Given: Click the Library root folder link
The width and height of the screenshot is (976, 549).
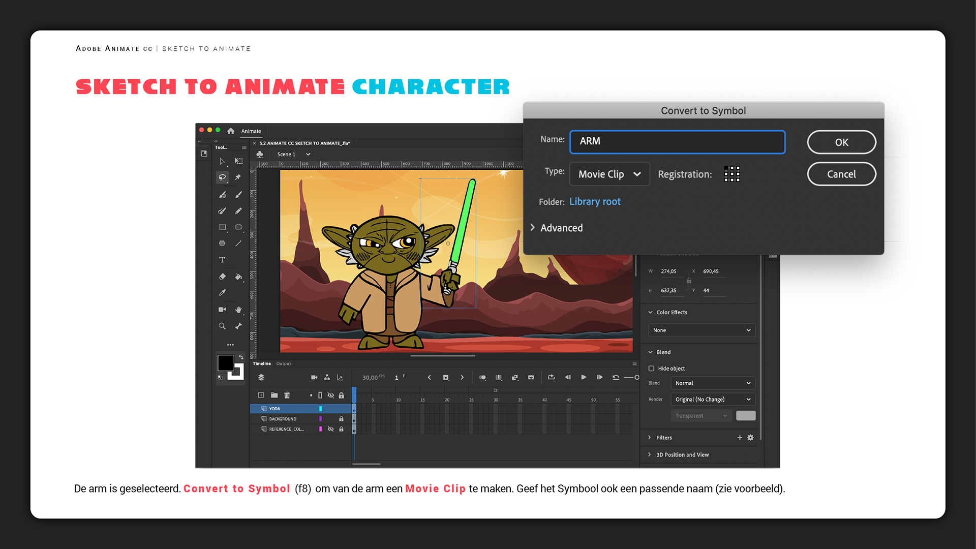Looking at the screenshot, I should pos(595,202).
